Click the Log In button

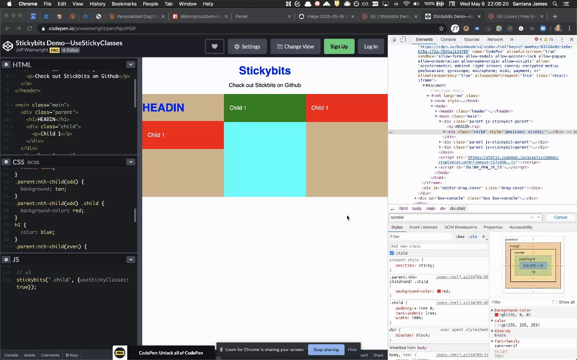(x=371, y=46)
